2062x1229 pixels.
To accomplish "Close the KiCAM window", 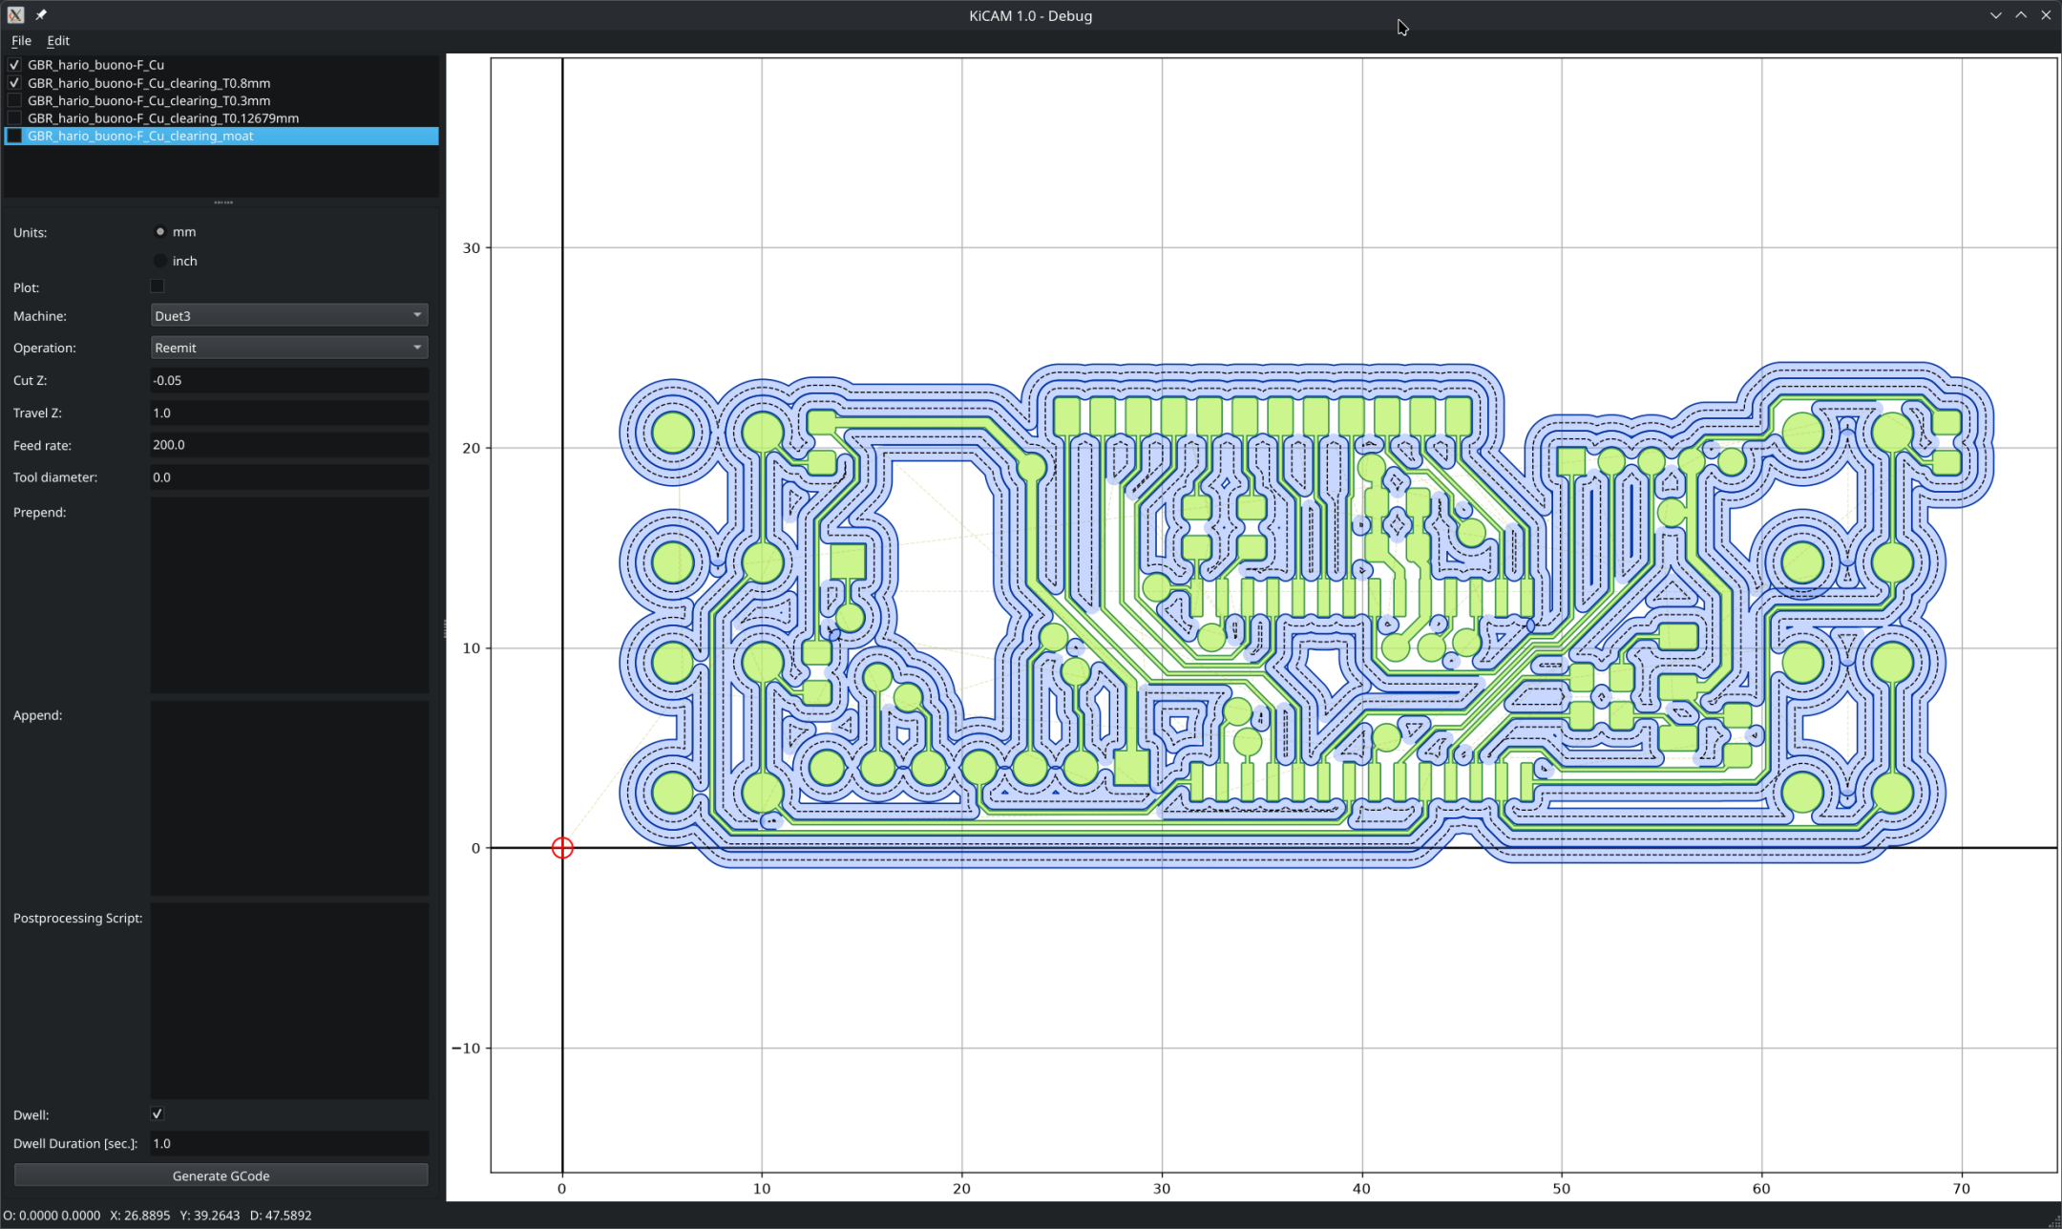I will (2046, 15).
